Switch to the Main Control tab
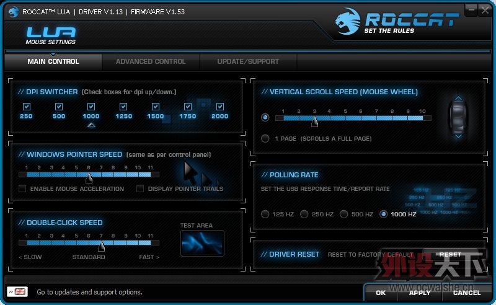The height and width of the screenshot is (305, 496). (x=53, y=61)
